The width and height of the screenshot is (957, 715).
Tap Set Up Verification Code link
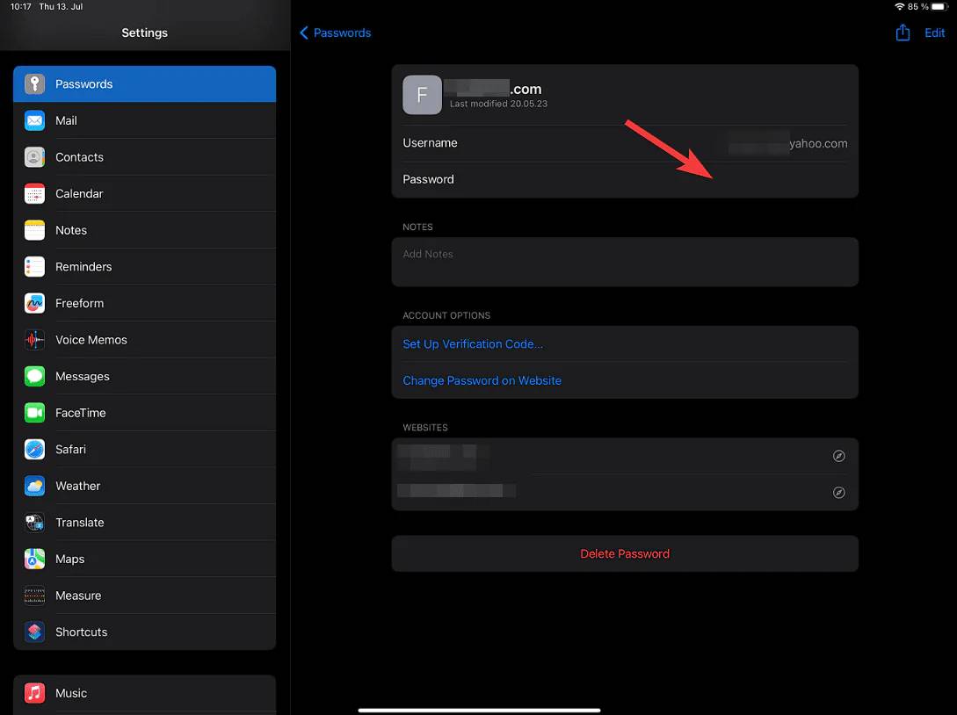click(473, 344)
